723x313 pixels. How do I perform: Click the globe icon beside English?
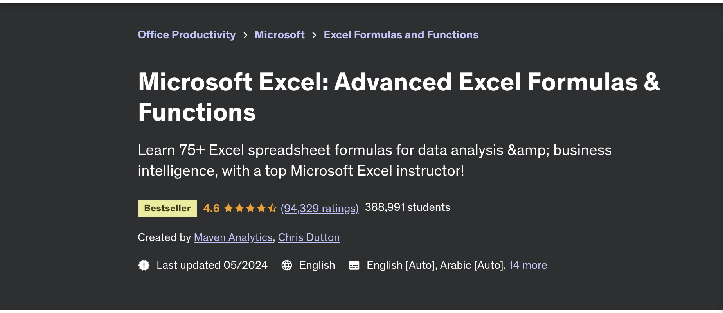point(287,265)
